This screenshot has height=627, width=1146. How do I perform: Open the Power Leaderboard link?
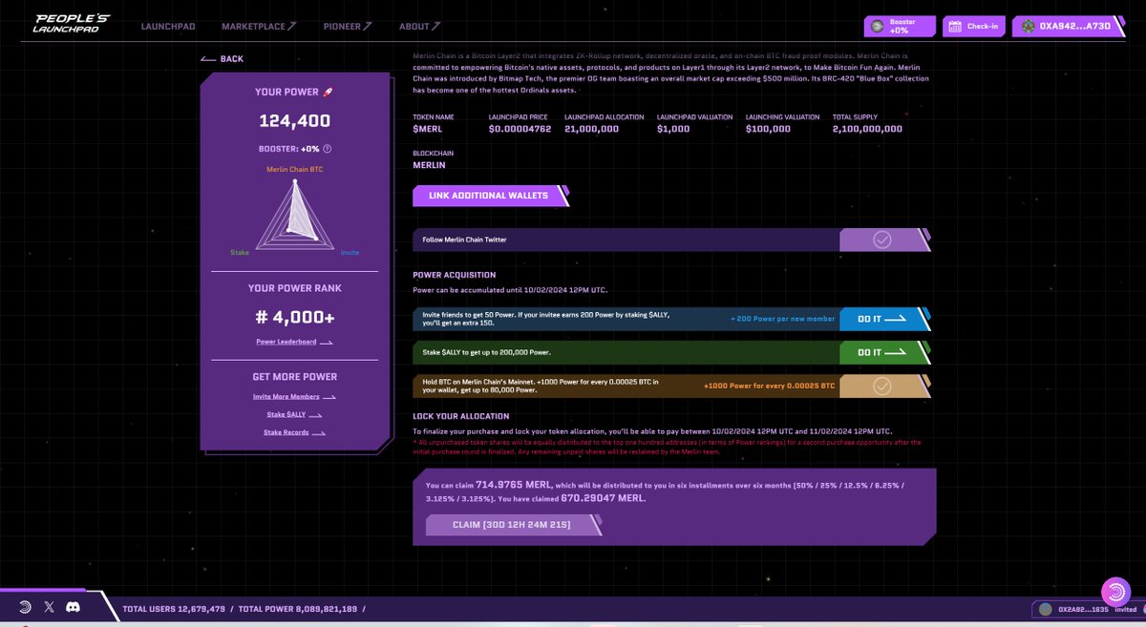tap(294, 342)
